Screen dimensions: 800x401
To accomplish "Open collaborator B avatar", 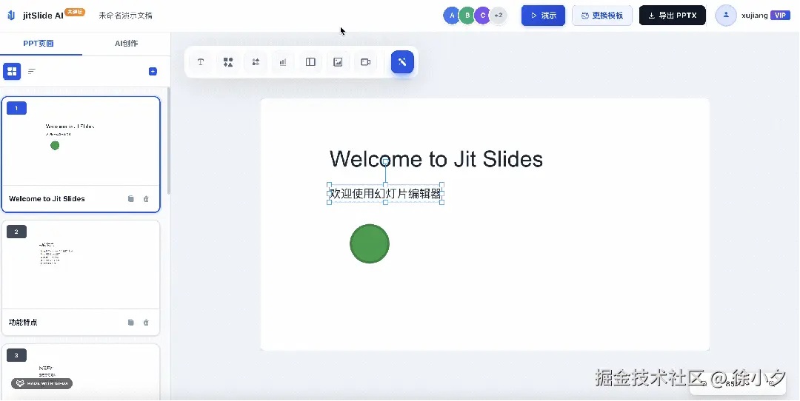I will point(467,16).
